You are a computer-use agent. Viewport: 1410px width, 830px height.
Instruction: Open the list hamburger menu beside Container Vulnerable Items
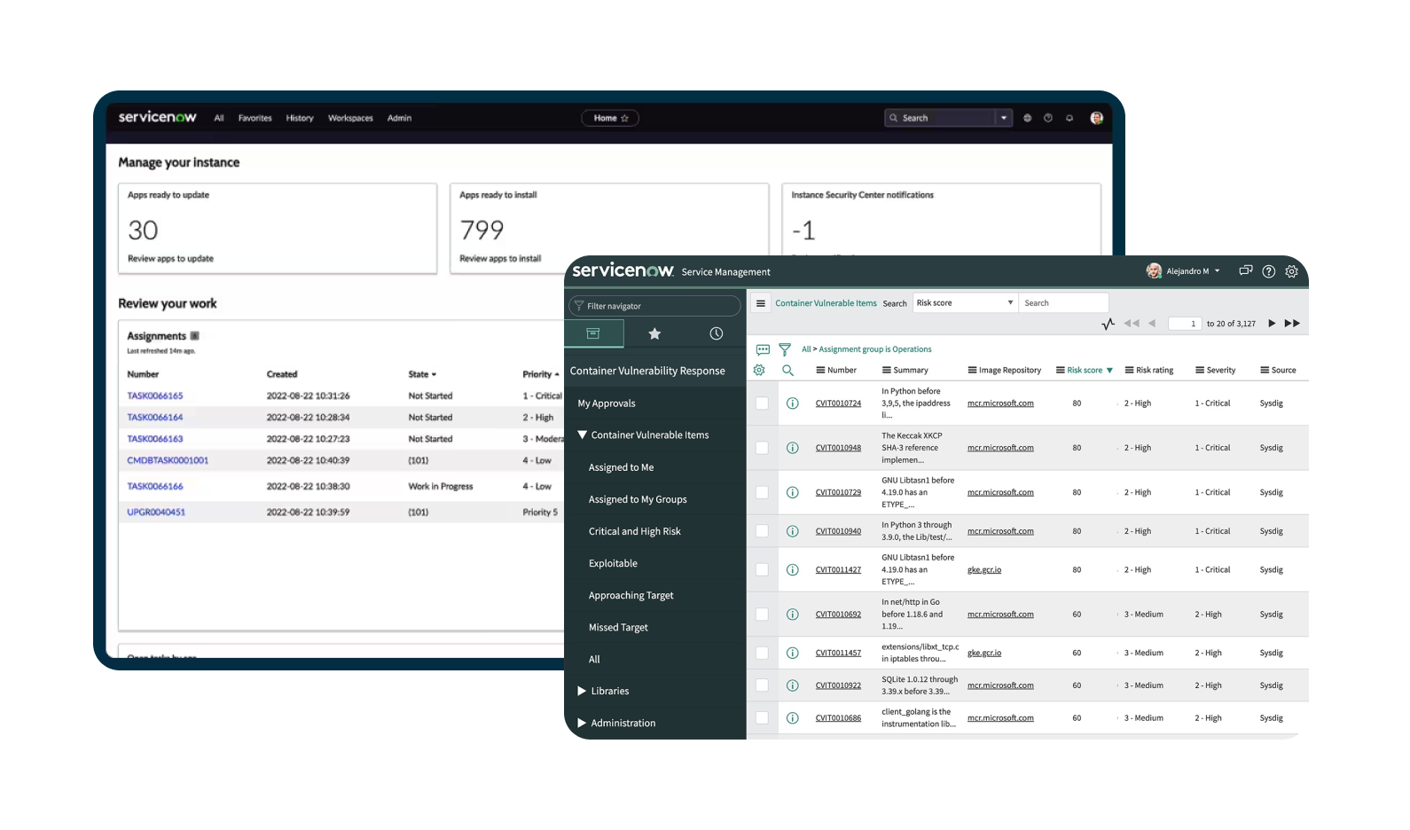pos(760,303)
